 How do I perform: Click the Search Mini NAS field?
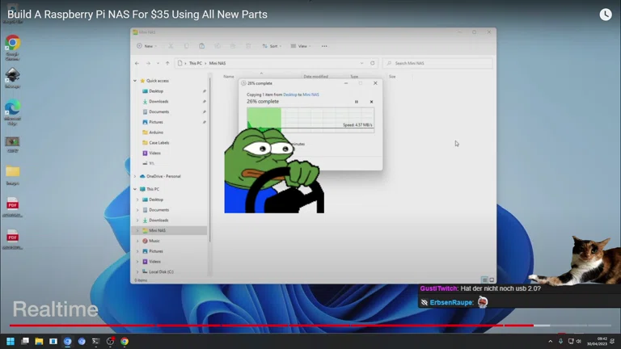(441, 63)
